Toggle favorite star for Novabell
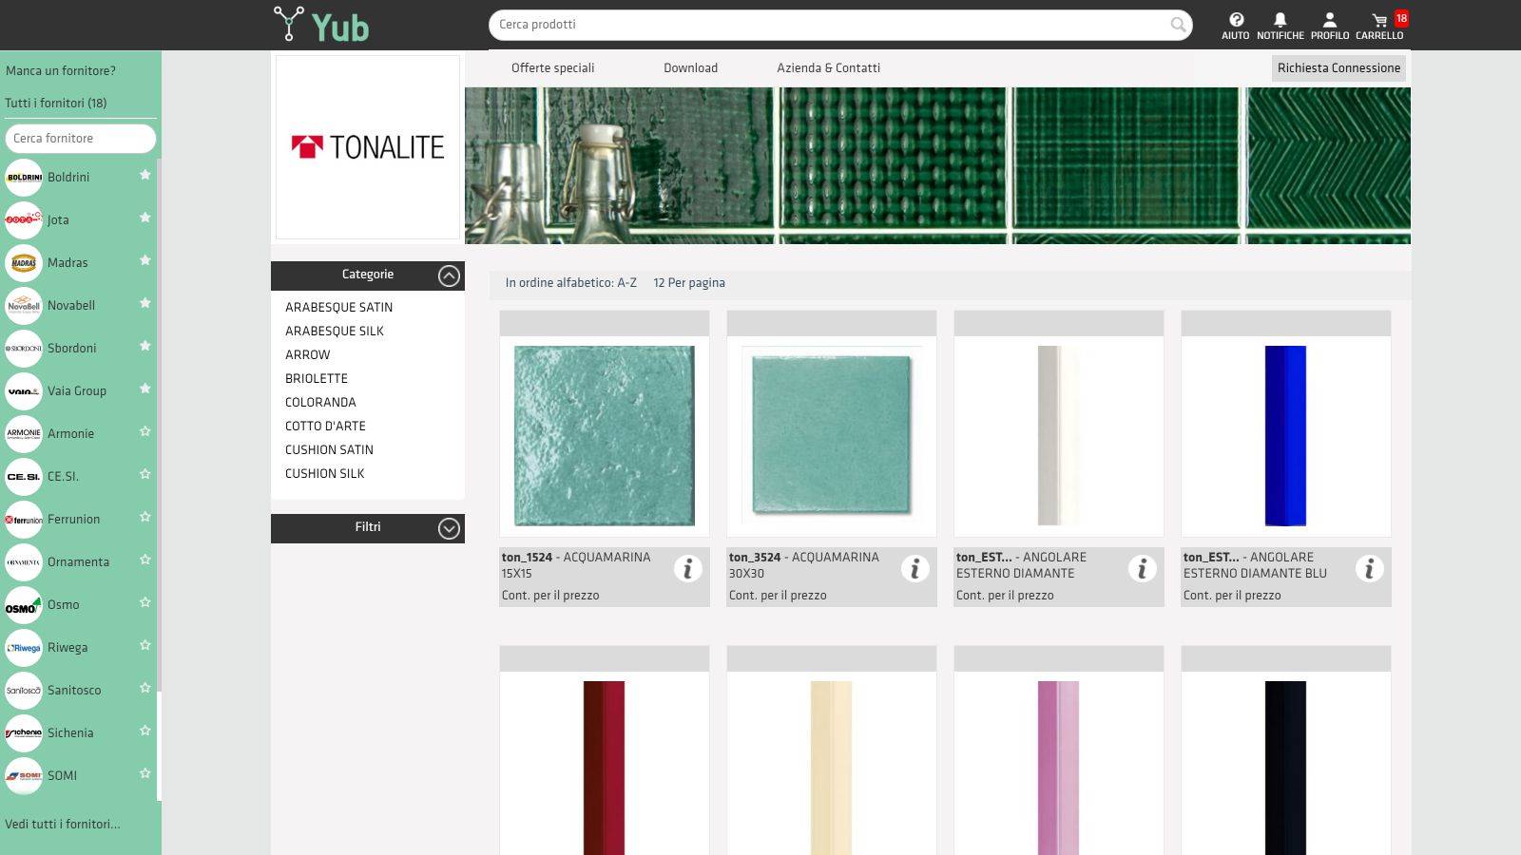The height and width of the screenshot is (855, 1521). click(145, 303)
